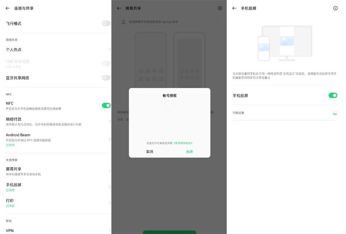Image resolution: width=346 pixels, height=234 pixels.
Task: Click 取消 in 帐号授权 dialog
Action: [150, 152]
